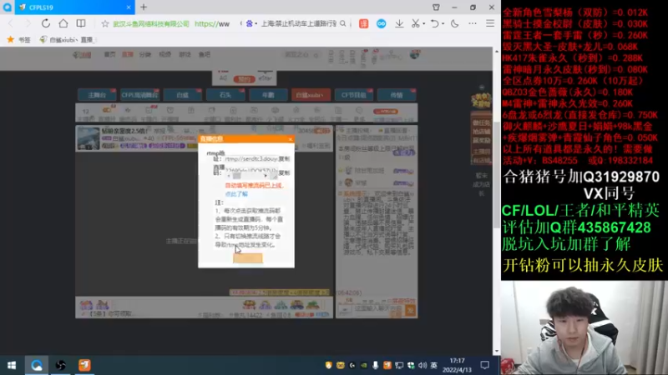Open the browser hamburger main menu
This screenshot has width=668, height=375.
490,24
